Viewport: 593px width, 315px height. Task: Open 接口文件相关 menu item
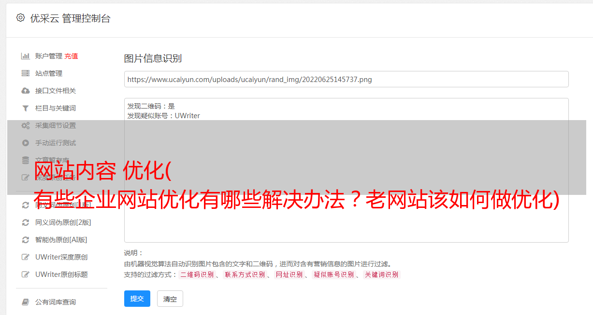(x=56, y=91)
